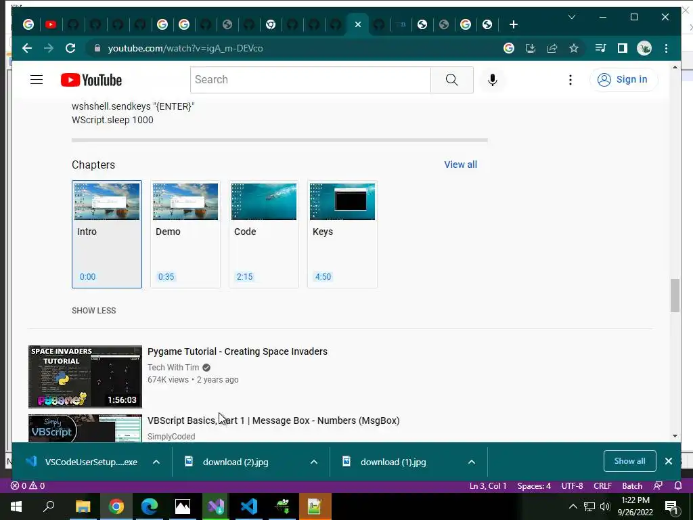Click the page scrollbar thumb
This screenshot has width=693, height=520.
click(x=675, y=295)
